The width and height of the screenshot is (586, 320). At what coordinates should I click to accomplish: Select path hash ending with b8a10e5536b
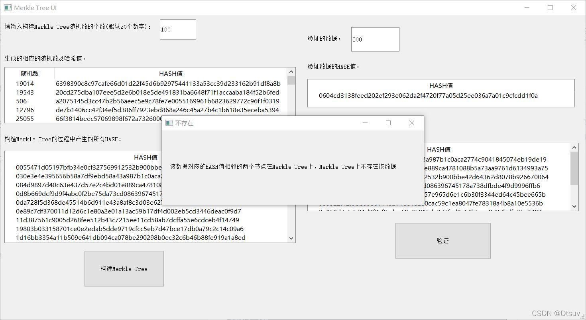[484, 203]
